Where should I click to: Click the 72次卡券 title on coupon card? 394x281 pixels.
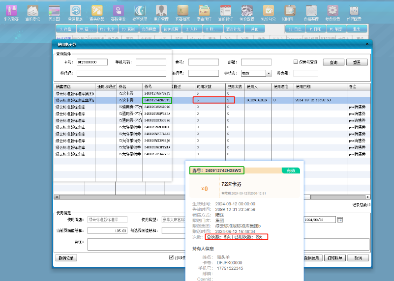pyautogui.click(x=231, y=184)
